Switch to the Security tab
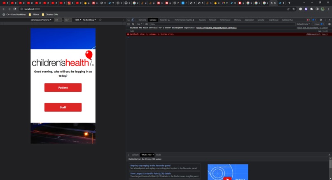 click(x=261, y=20)
